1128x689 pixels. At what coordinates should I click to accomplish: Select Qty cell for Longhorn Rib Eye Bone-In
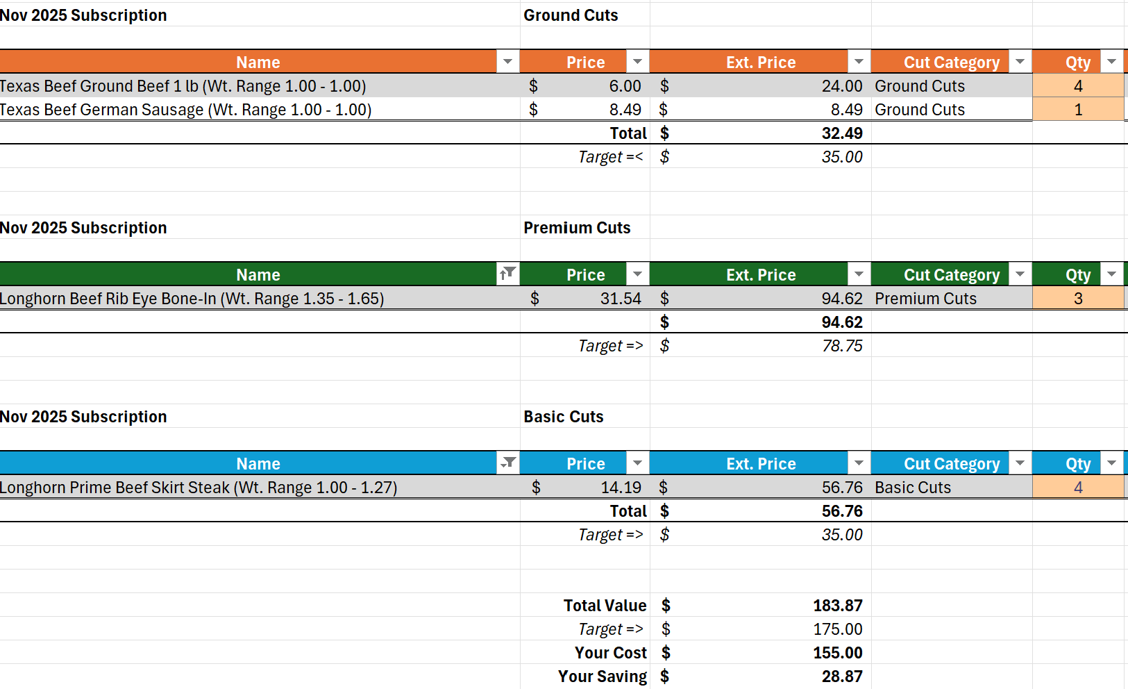pyautogui.click(x=1077, y=299)
